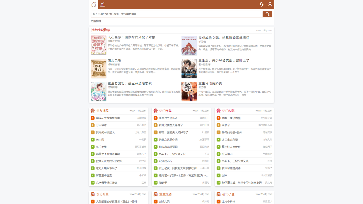Image resolution: width=363 pixels, height=204 pixels.
Task: Open the 嫡长子 entry
Action: tap(163, 183)
